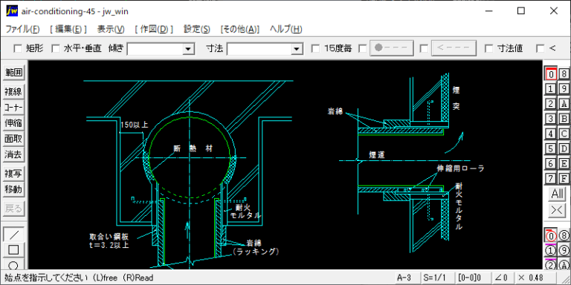
Task: Select the line drawing tool
Action: 14,235
